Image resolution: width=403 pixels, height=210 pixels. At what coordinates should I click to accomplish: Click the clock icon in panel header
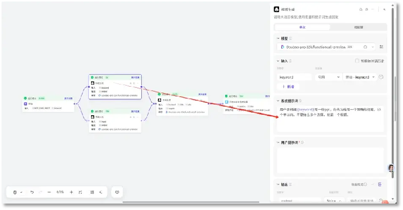point(366,9)
